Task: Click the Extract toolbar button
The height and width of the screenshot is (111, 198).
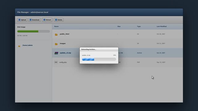Action: tap(47, 20)
